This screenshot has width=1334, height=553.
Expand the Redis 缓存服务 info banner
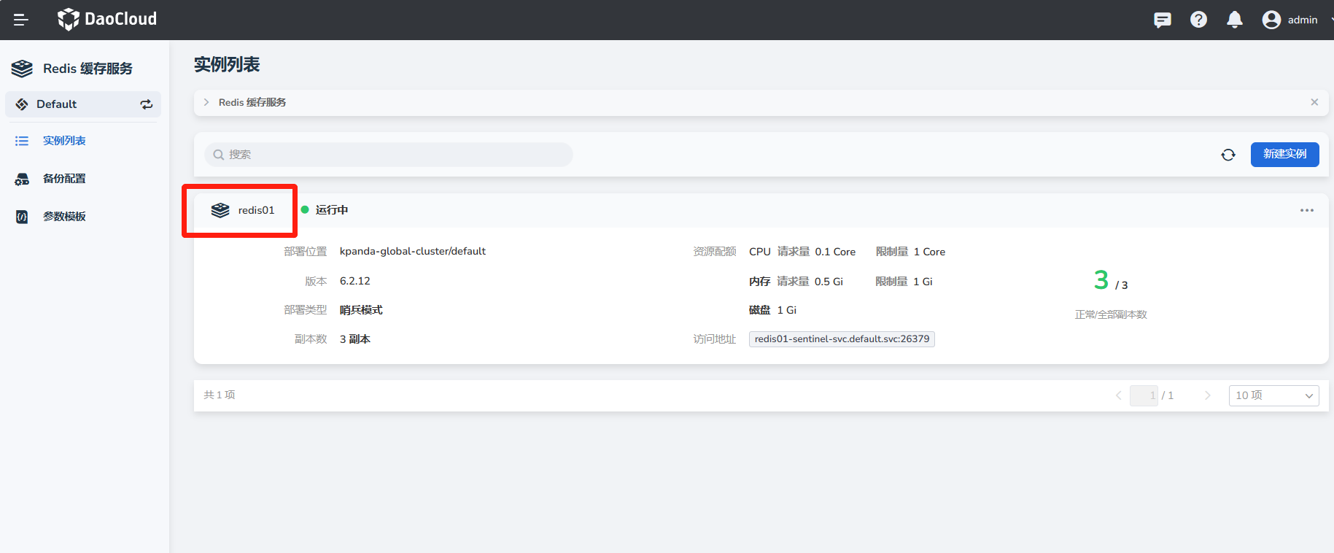click(206, 102)
